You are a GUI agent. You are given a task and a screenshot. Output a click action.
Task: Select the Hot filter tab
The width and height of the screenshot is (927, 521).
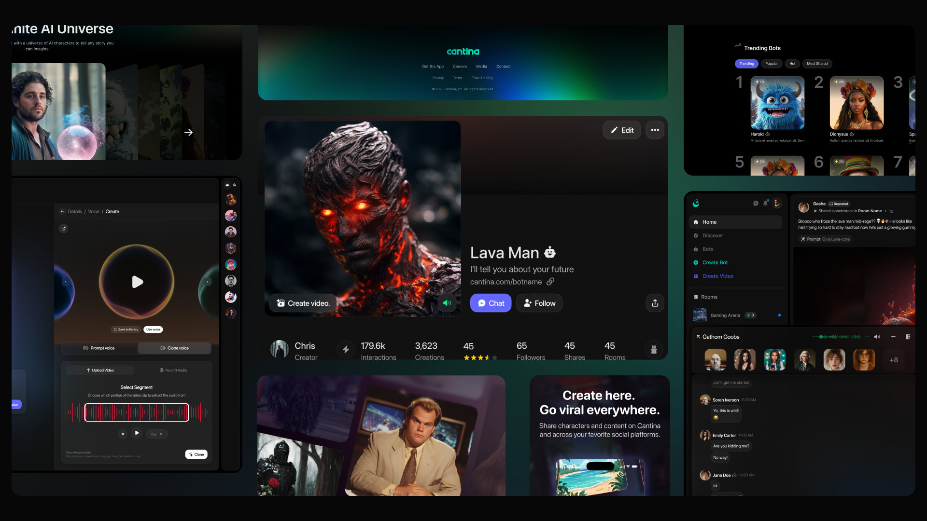pos(792,64)
